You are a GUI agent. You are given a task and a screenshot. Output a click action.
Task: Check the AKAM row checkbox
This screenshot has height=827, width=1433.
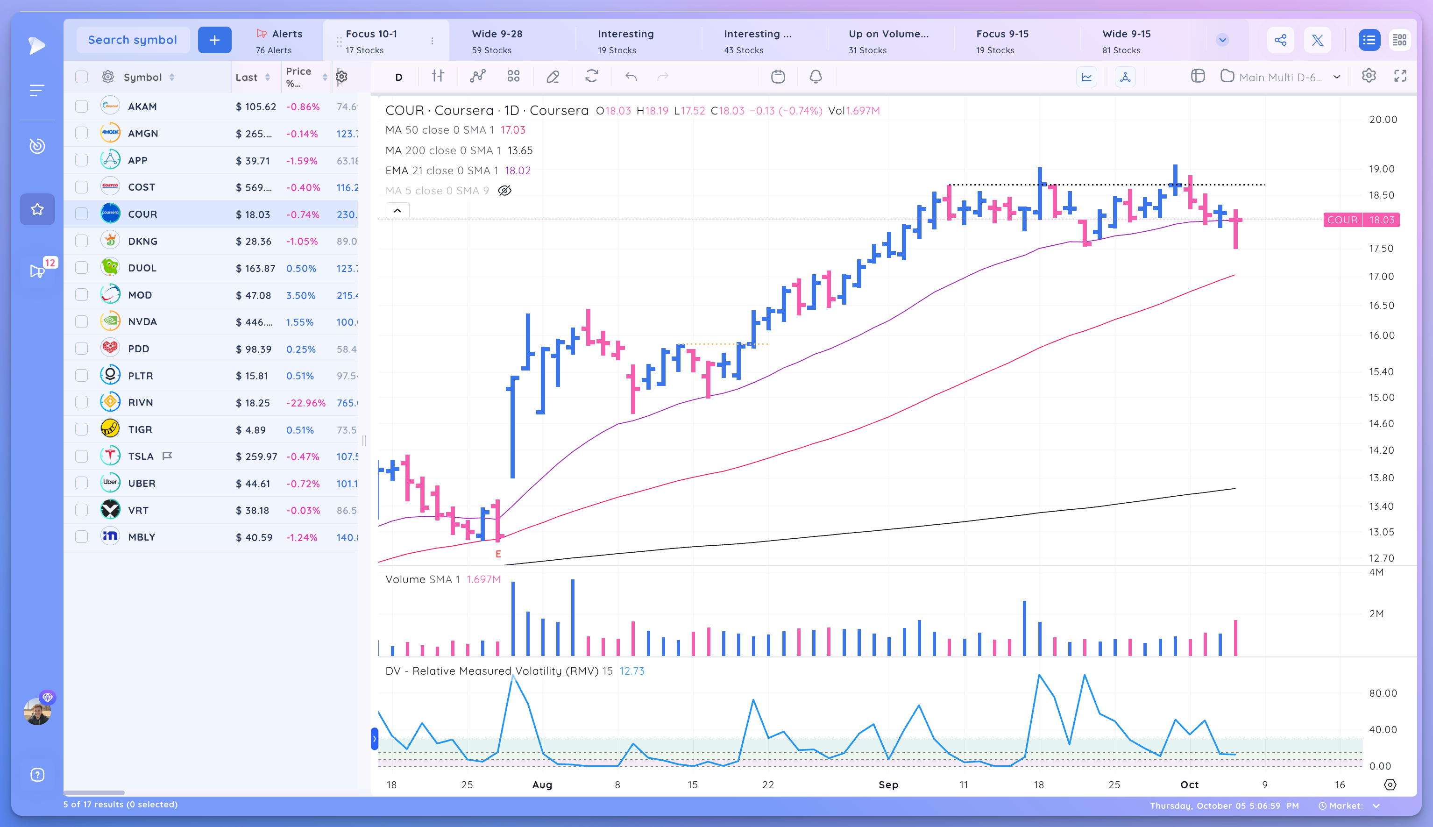(82, 106)
